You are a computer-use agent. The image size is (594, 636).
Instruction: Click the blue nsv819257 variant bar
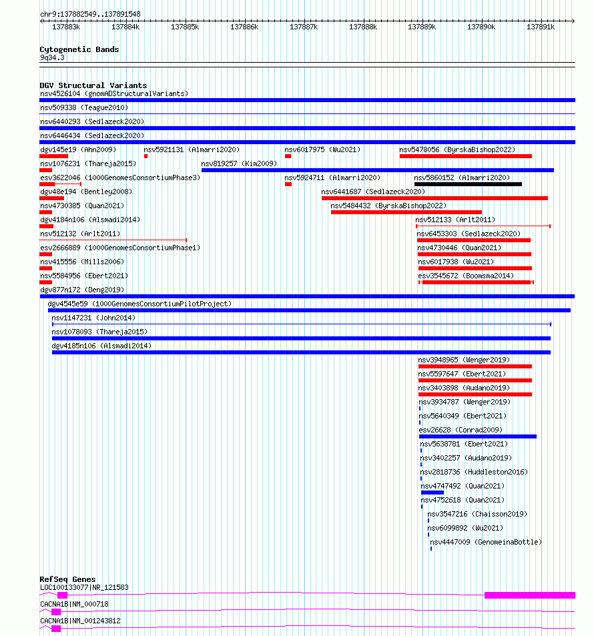click(378, 170)
